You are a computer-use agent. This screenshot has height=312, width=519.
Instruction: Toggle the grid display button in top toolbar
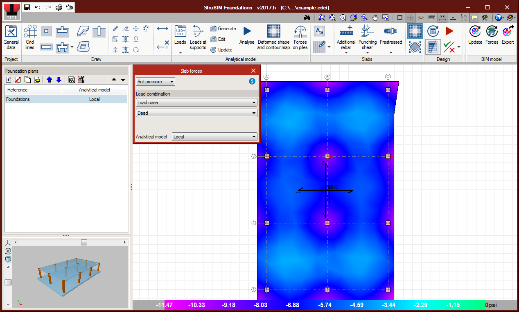click(410, 18)
